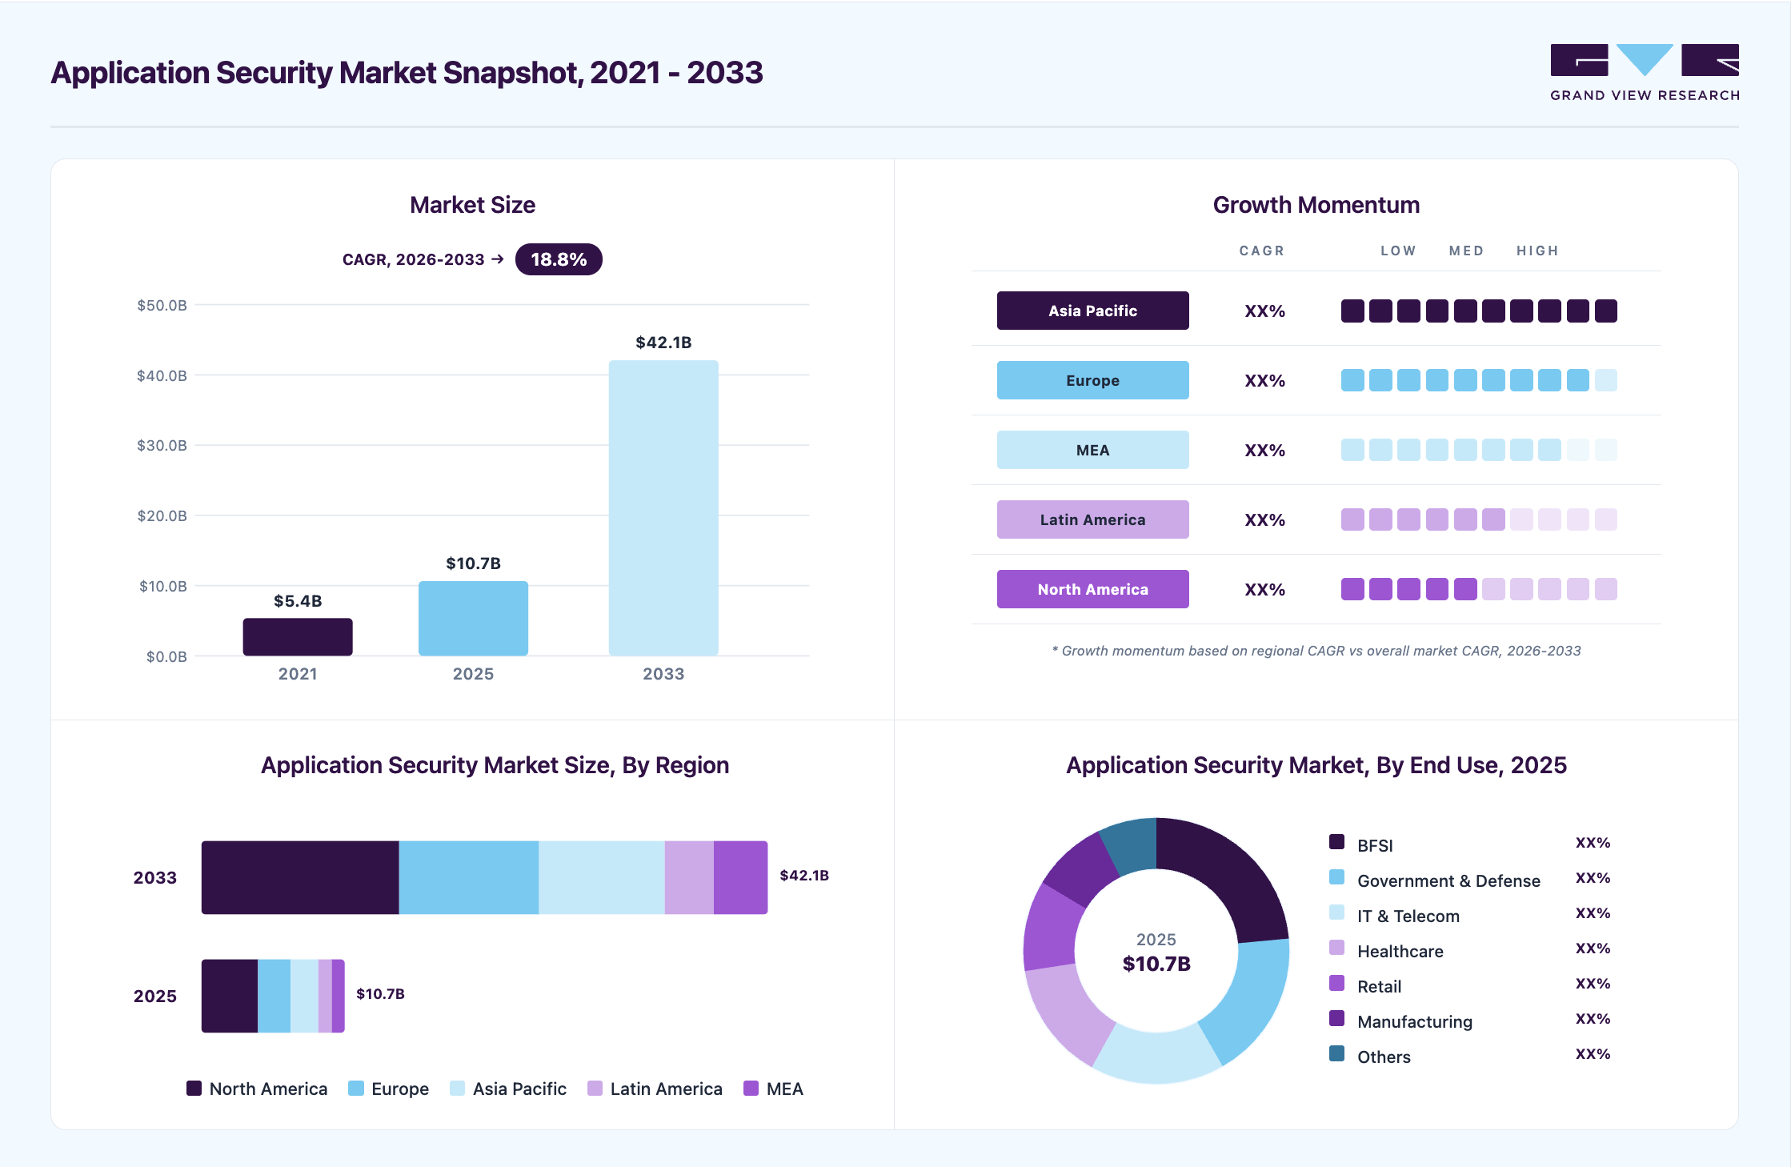This screenshot has height=1167, width=1791.
Task: Click North America legend swatch in region chart
Action: pos(194,1089)
